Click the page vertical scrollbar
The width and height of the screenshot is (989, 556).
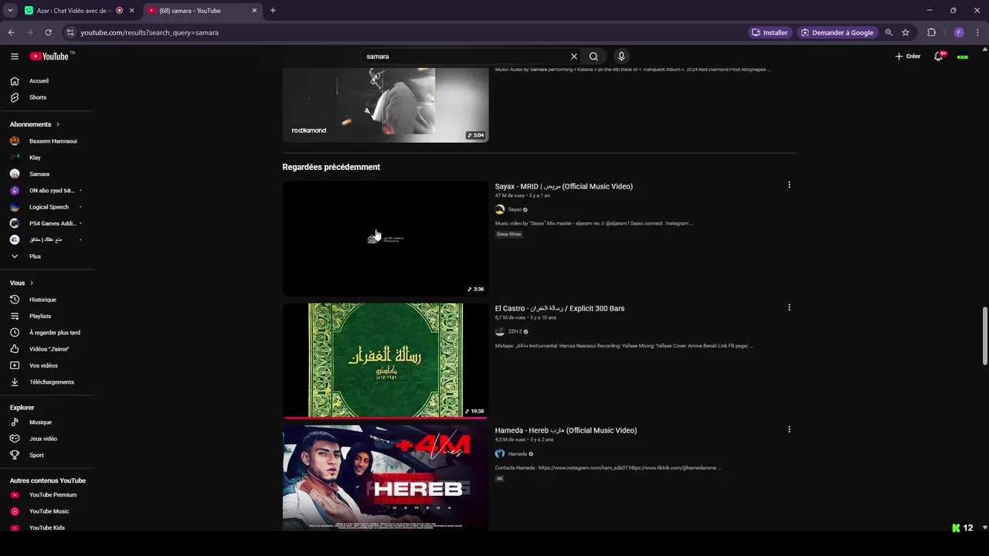coord(984,337)
